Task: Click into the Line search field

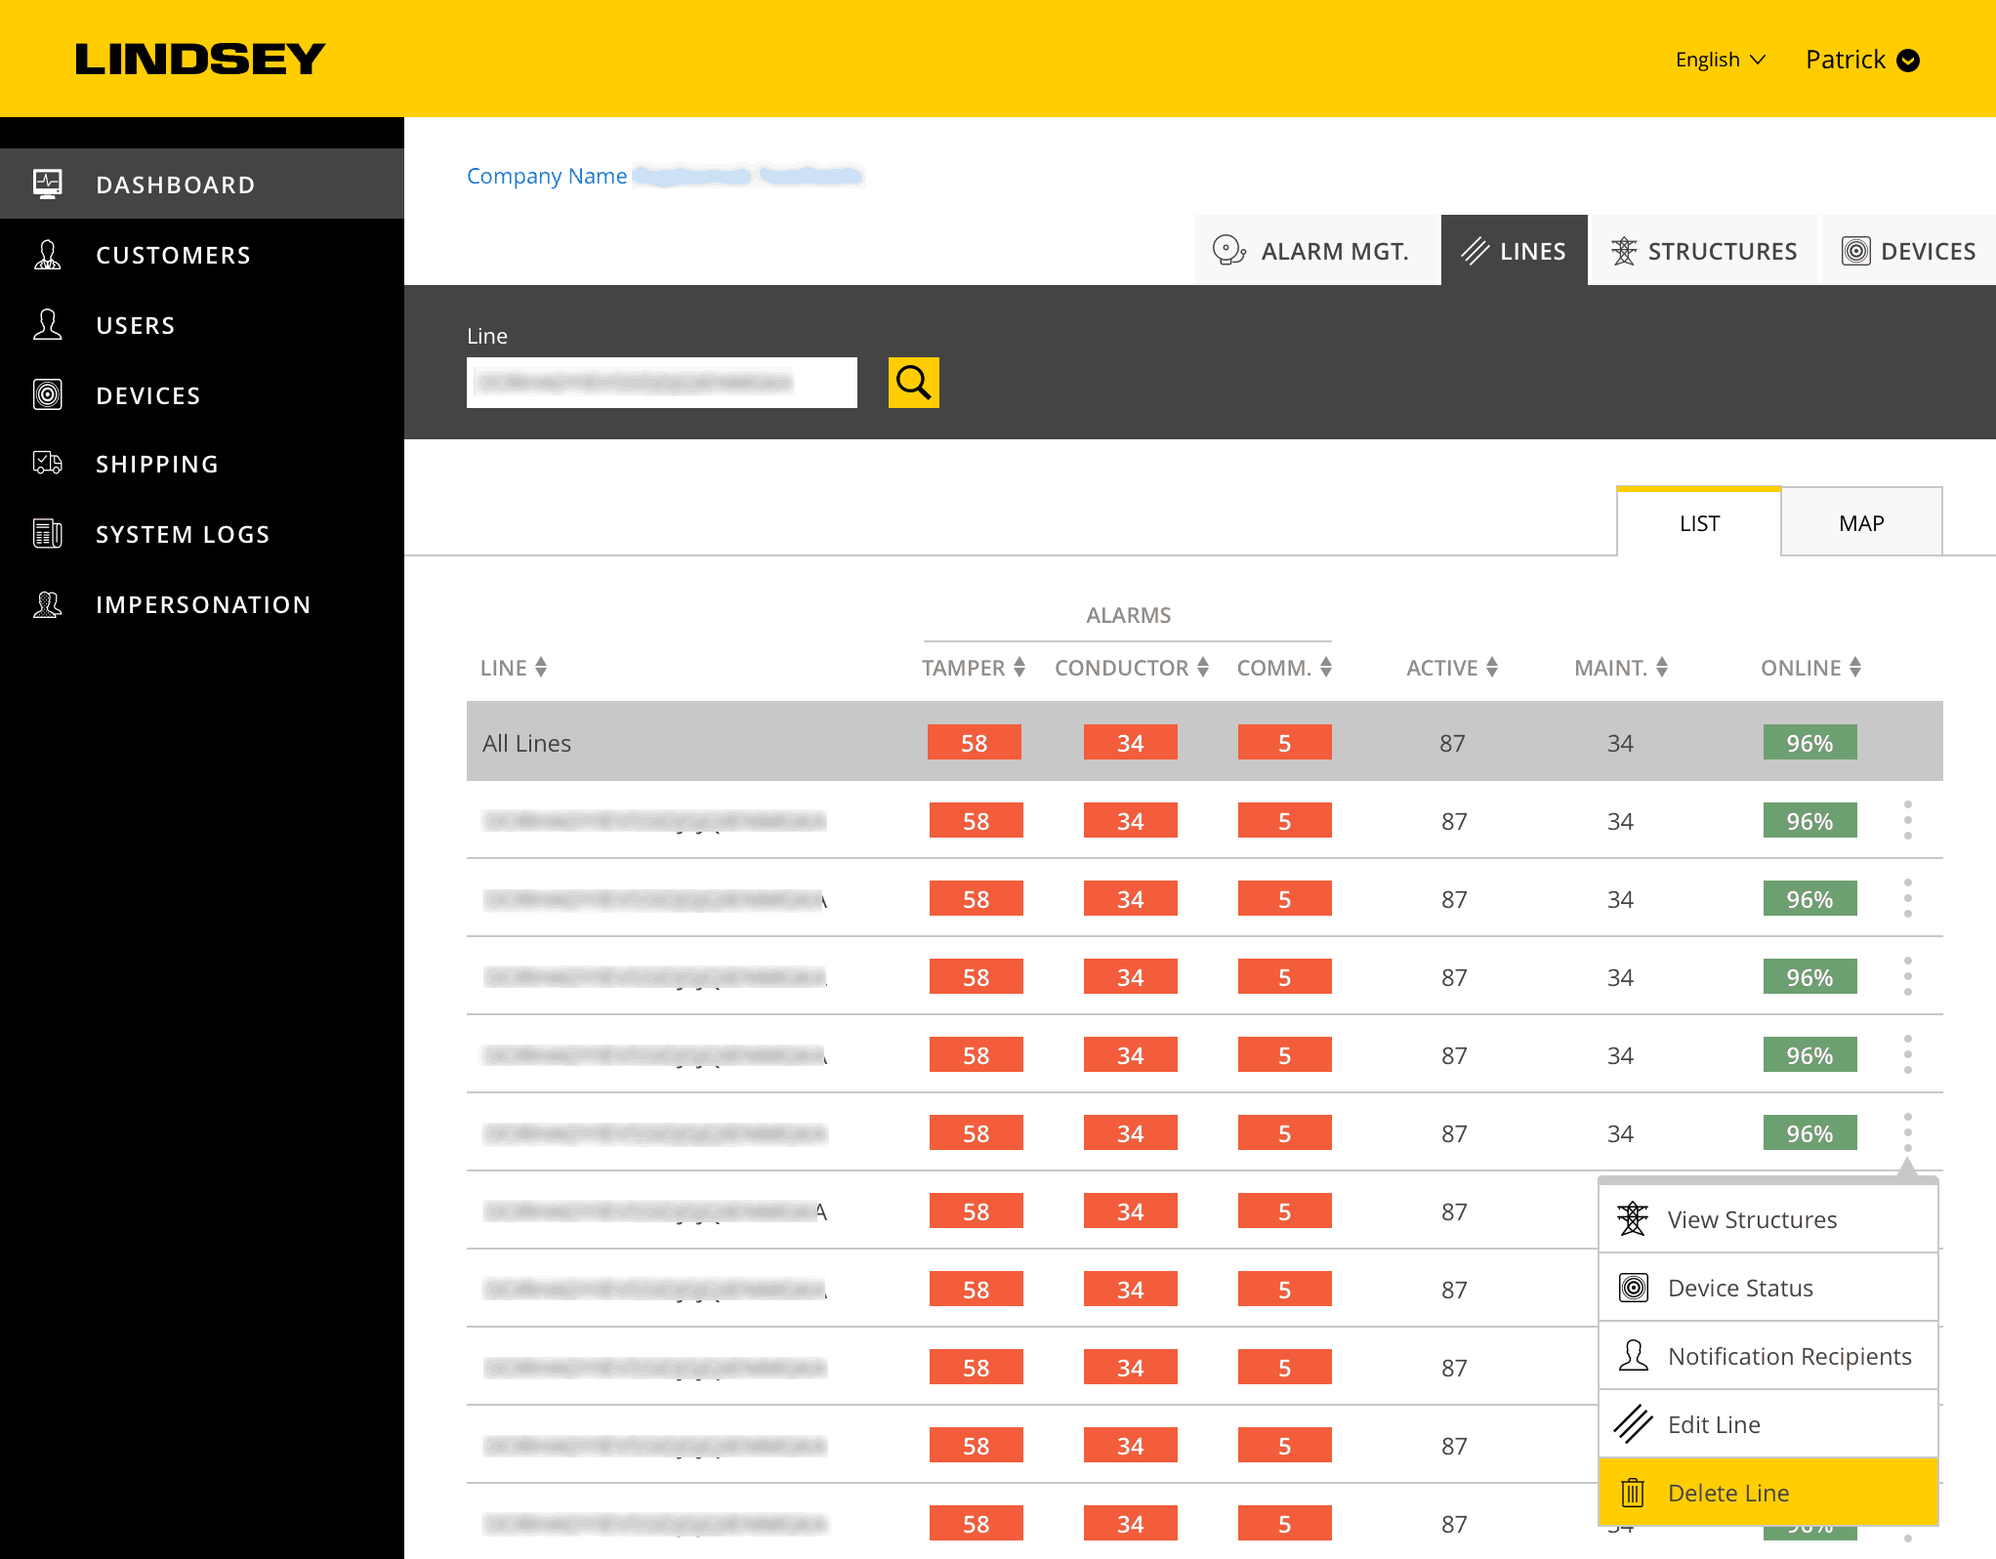Action: [661, 382]
